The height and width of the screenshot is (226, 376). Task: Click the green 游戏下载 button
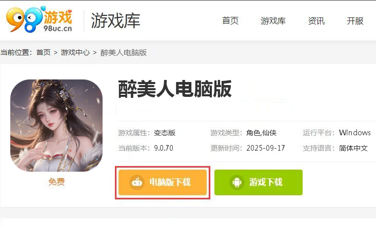(x=259, y=182)
